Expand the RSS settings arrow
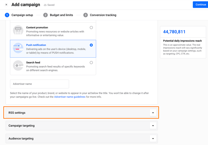The height and width of the screenshot is (145, 208). (x=153, y=113)
